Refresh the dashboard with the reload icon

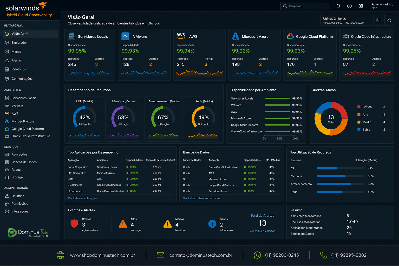[x=389, y=20]
